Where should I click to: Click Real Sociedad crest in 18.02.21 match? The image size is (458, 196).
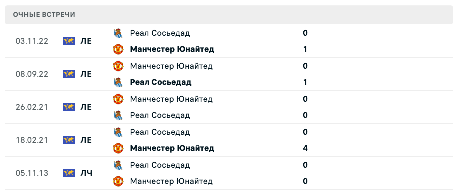click(x=118, y=132)
